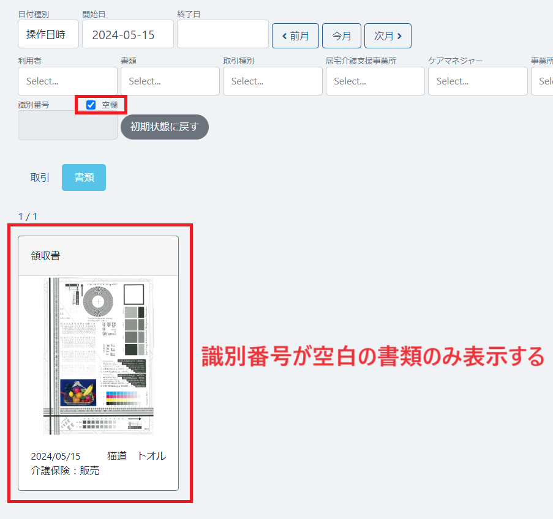The height and width of the screenshot is (519, 553).
Task: Go to previous month with 前月 chevron
Action: [x=295, y=35]
